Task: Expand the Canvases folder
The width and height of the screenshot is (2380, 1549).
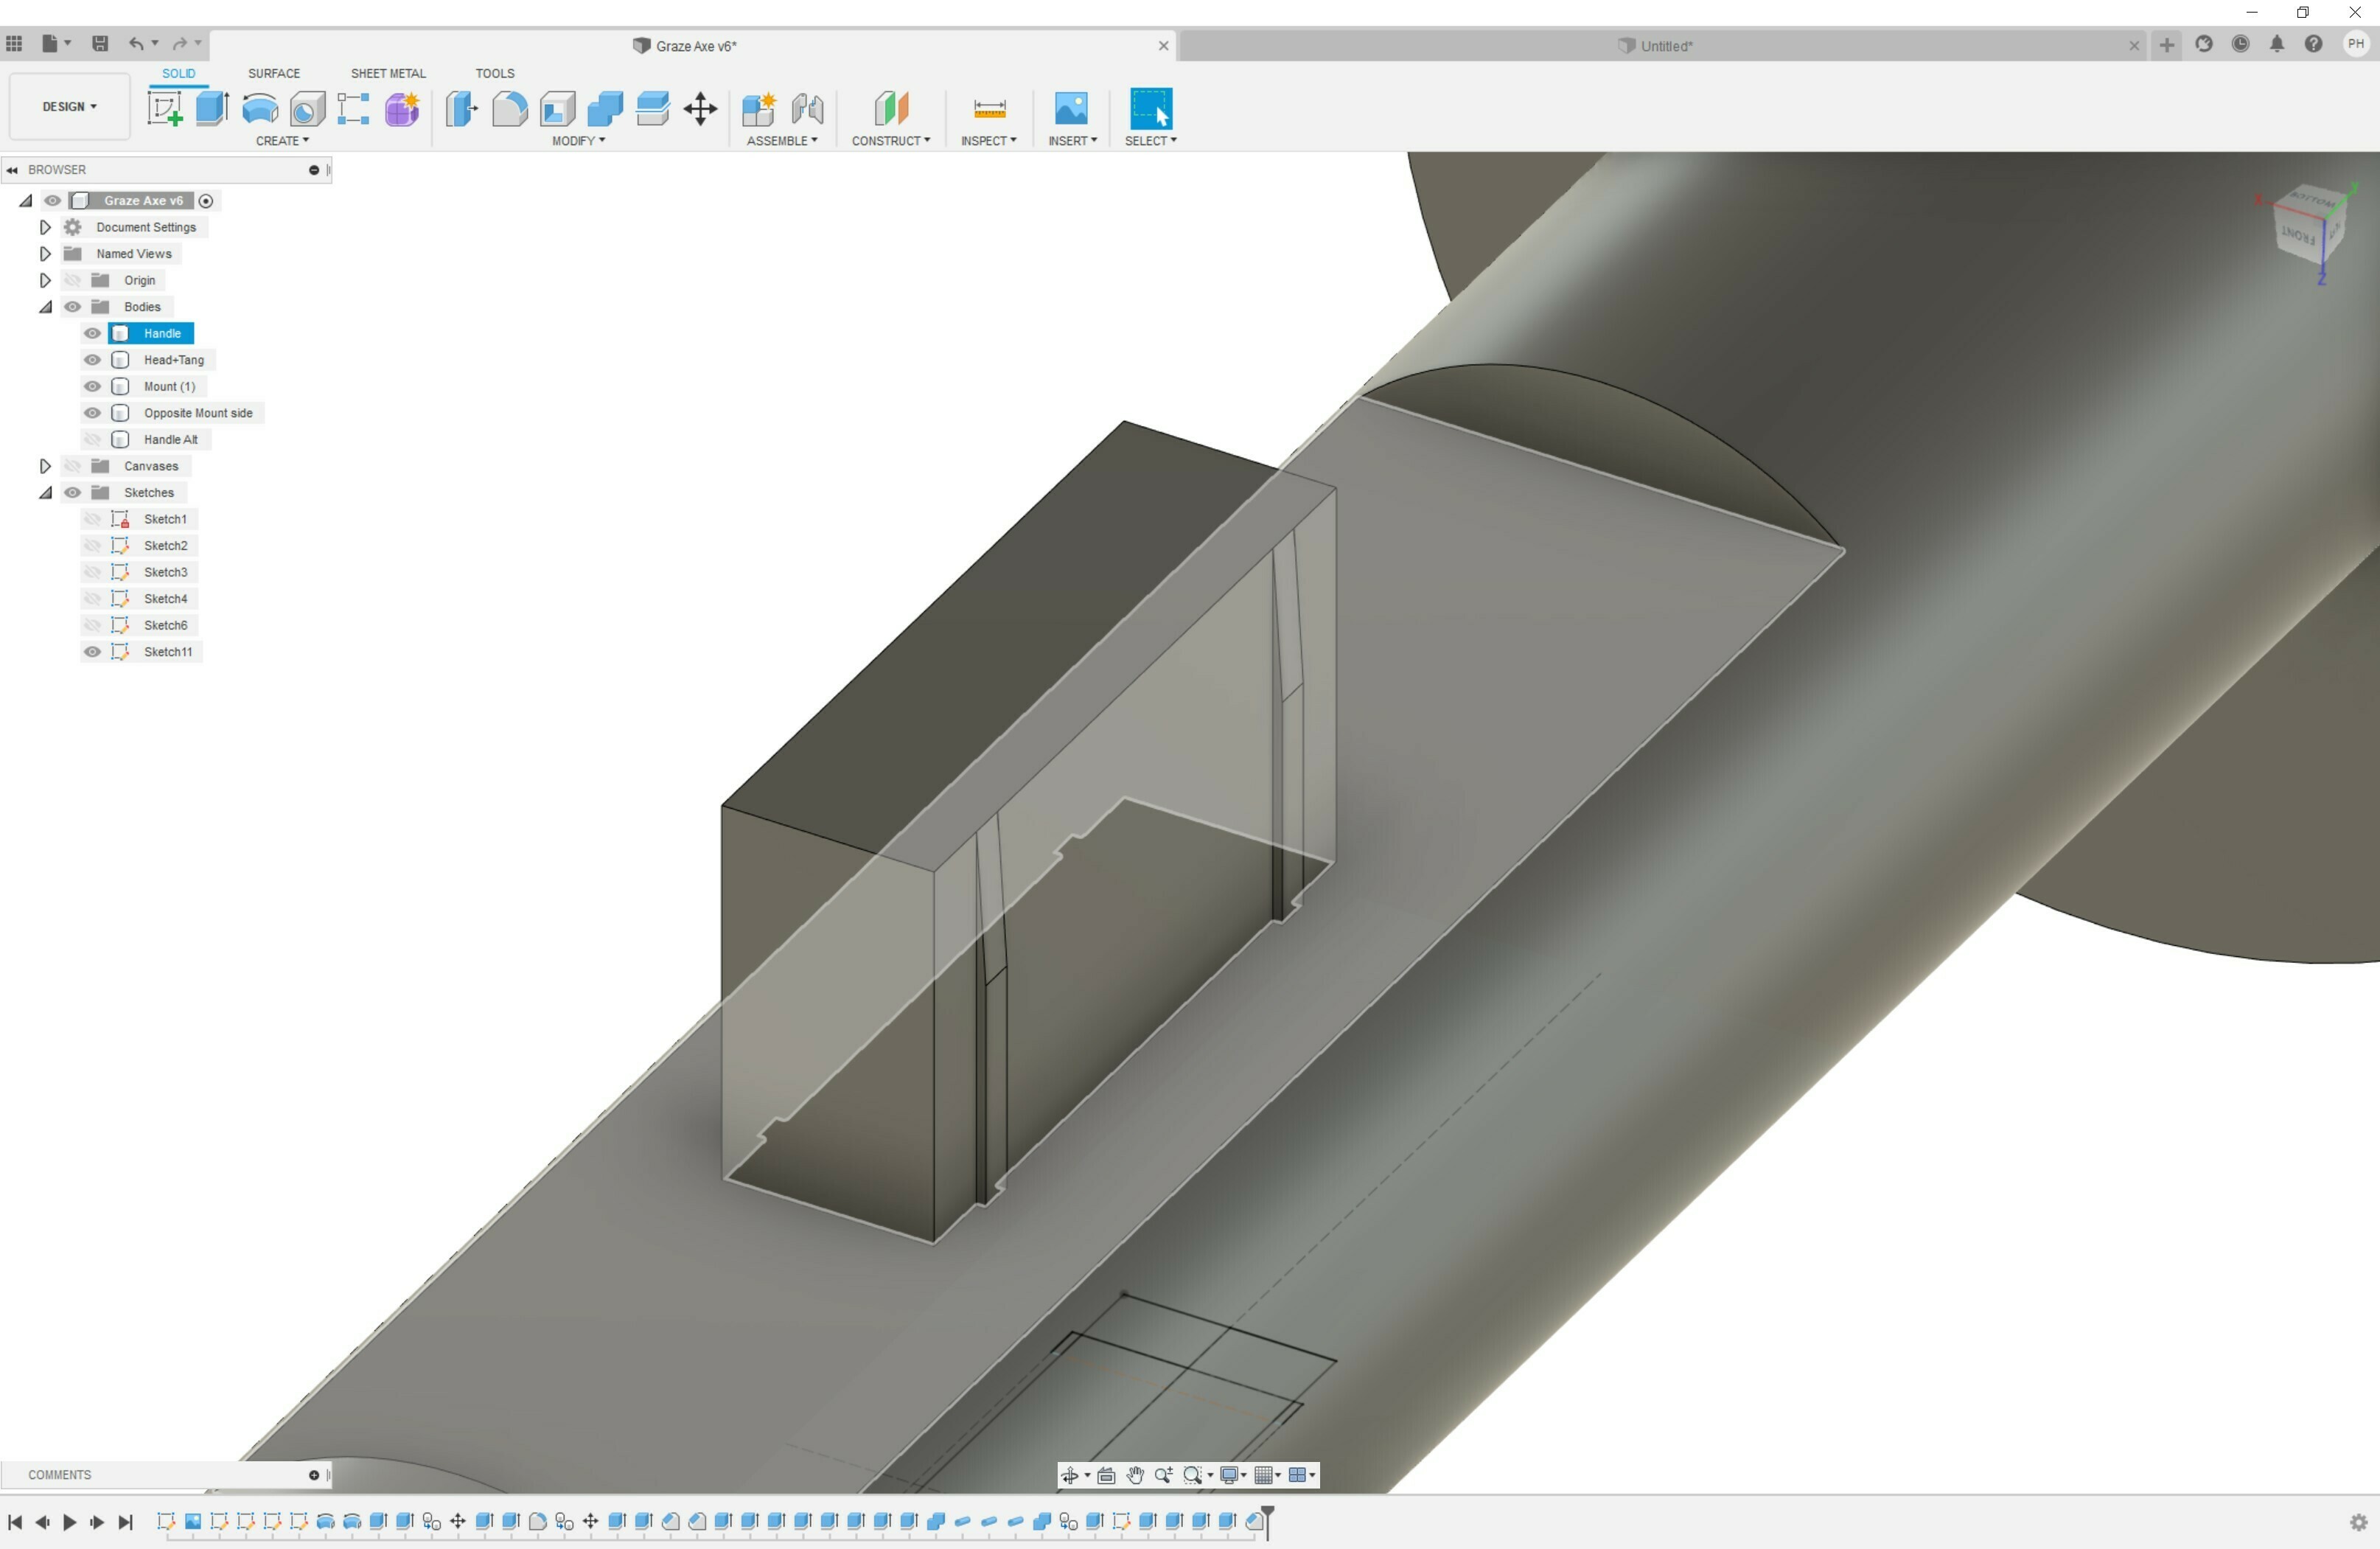Action: (45, 466)
